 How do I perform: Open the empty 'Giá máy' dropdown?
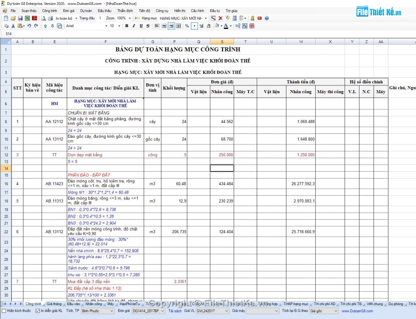coord(262,311)
